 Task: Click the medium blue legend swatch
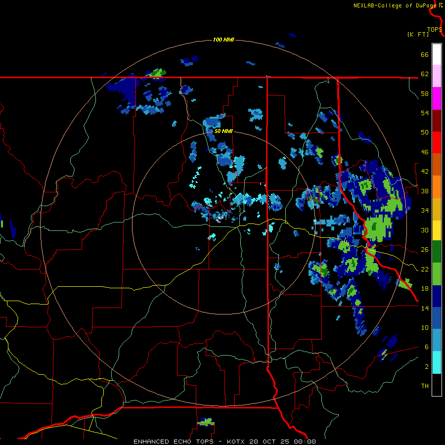(437, 318)
